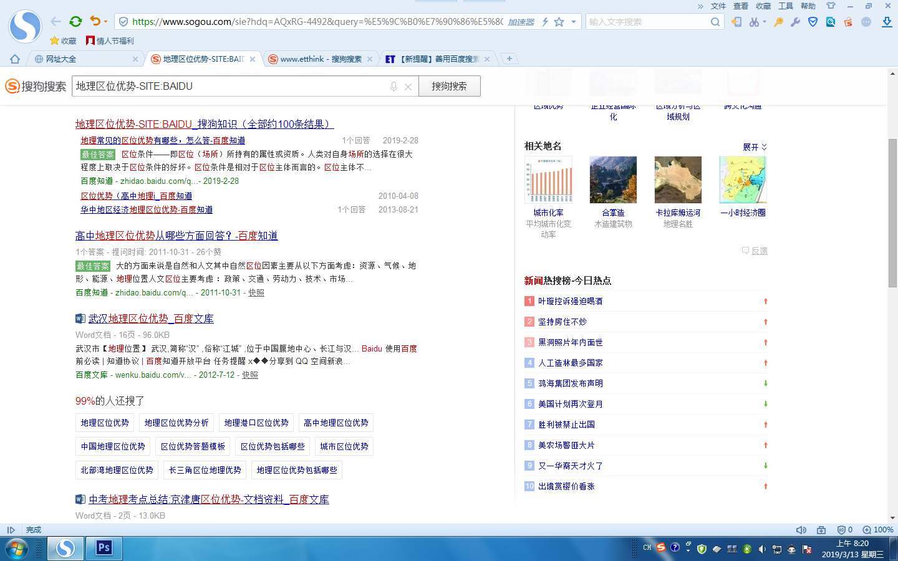The width and height of the screenshot is (898, 561).
Task: Open the Windows Start button
Action: (x=17, y=549)
